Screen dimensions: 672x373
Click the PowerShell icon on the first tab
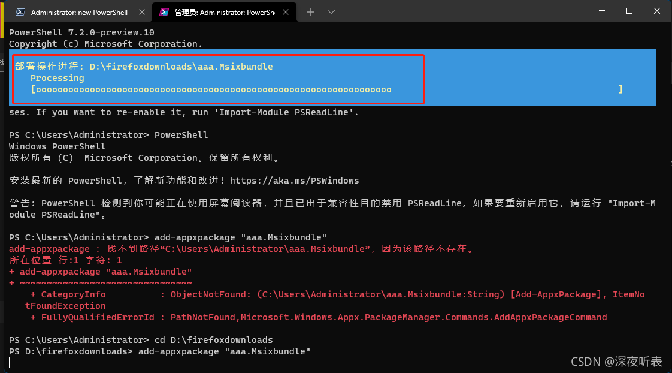coord(19,11)
